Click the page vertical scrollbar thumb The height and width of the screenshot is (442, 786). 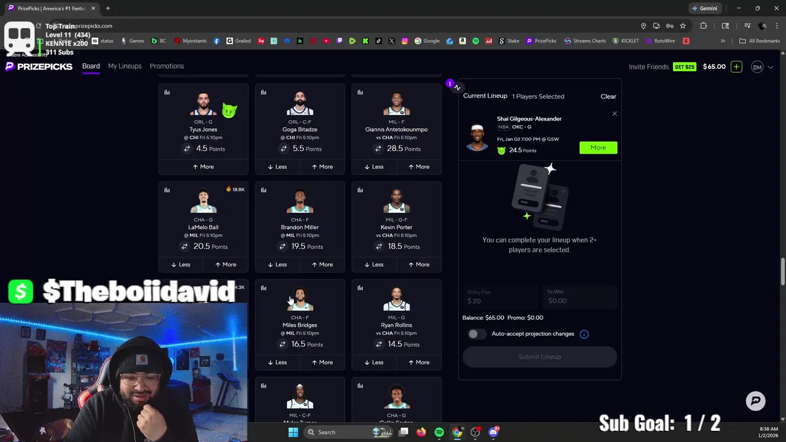[782, 272]
